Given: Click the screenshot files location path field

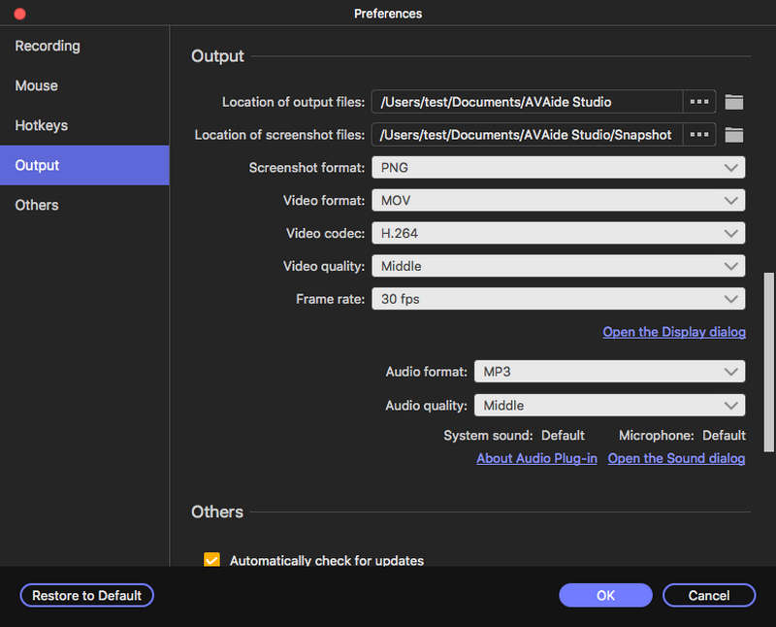Looking at the screenshot, I should [527, 134].
